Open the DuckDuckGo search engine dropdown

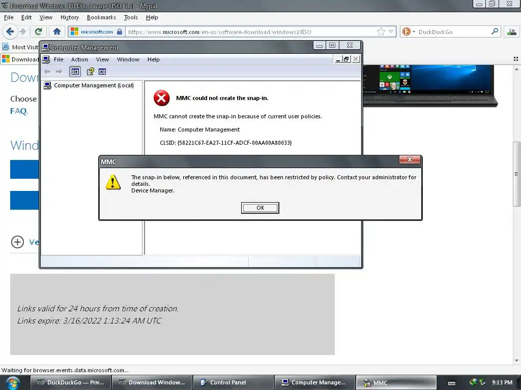409,32
